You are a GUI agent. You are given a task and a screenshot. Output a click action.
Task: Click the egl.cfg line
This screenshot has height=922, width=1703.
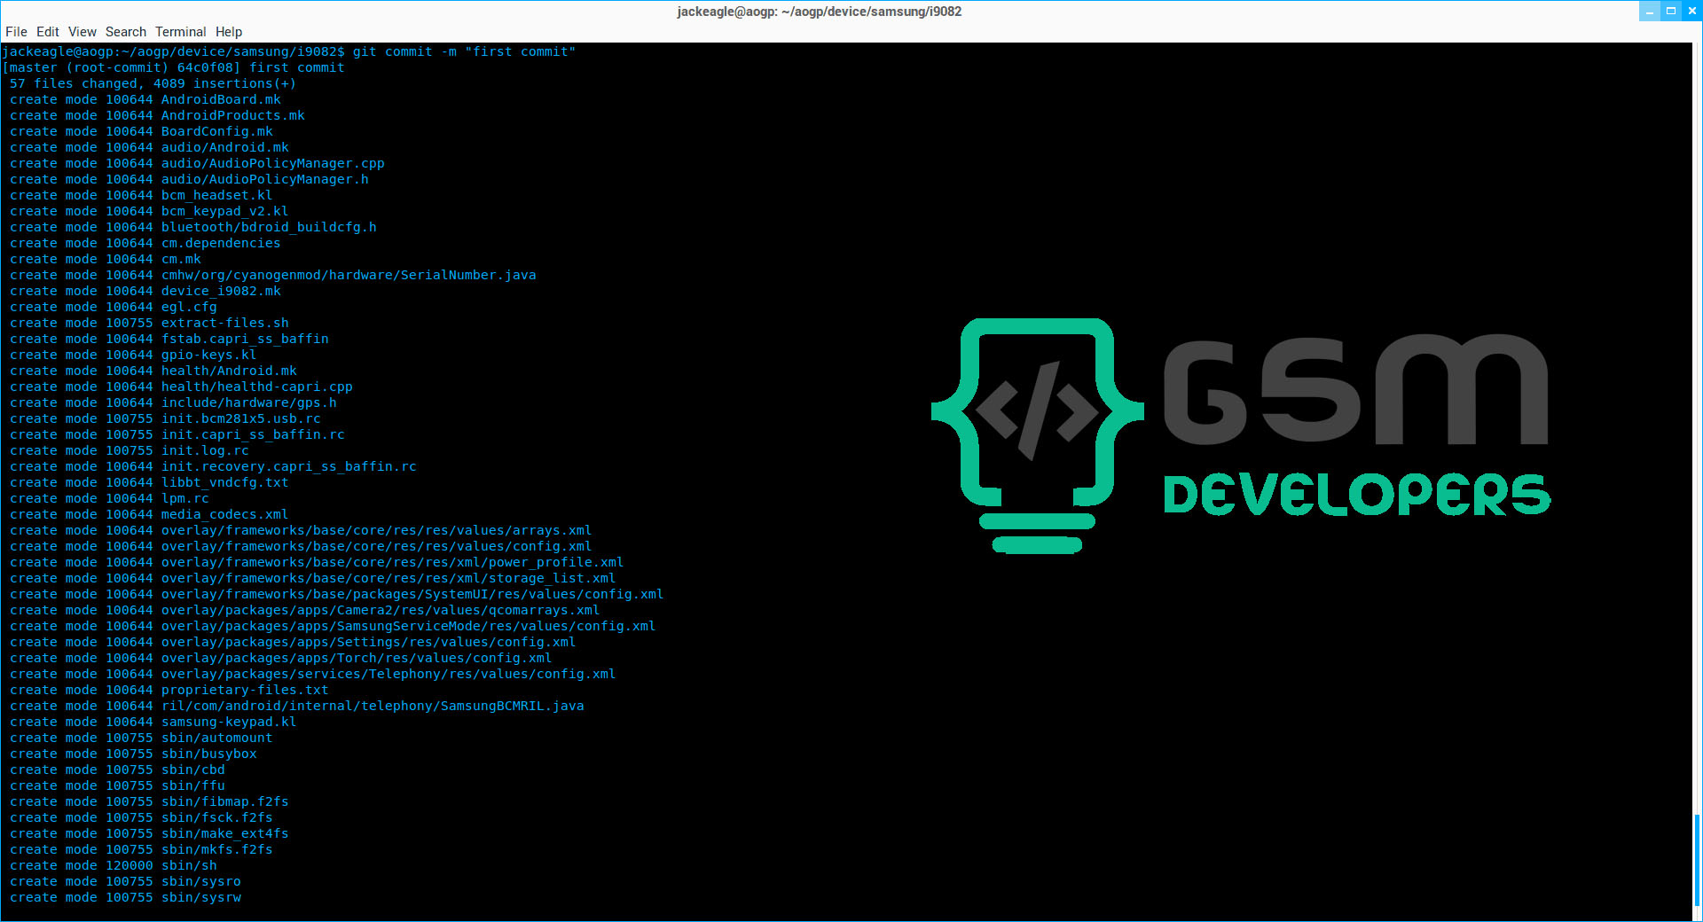[114, 307]
